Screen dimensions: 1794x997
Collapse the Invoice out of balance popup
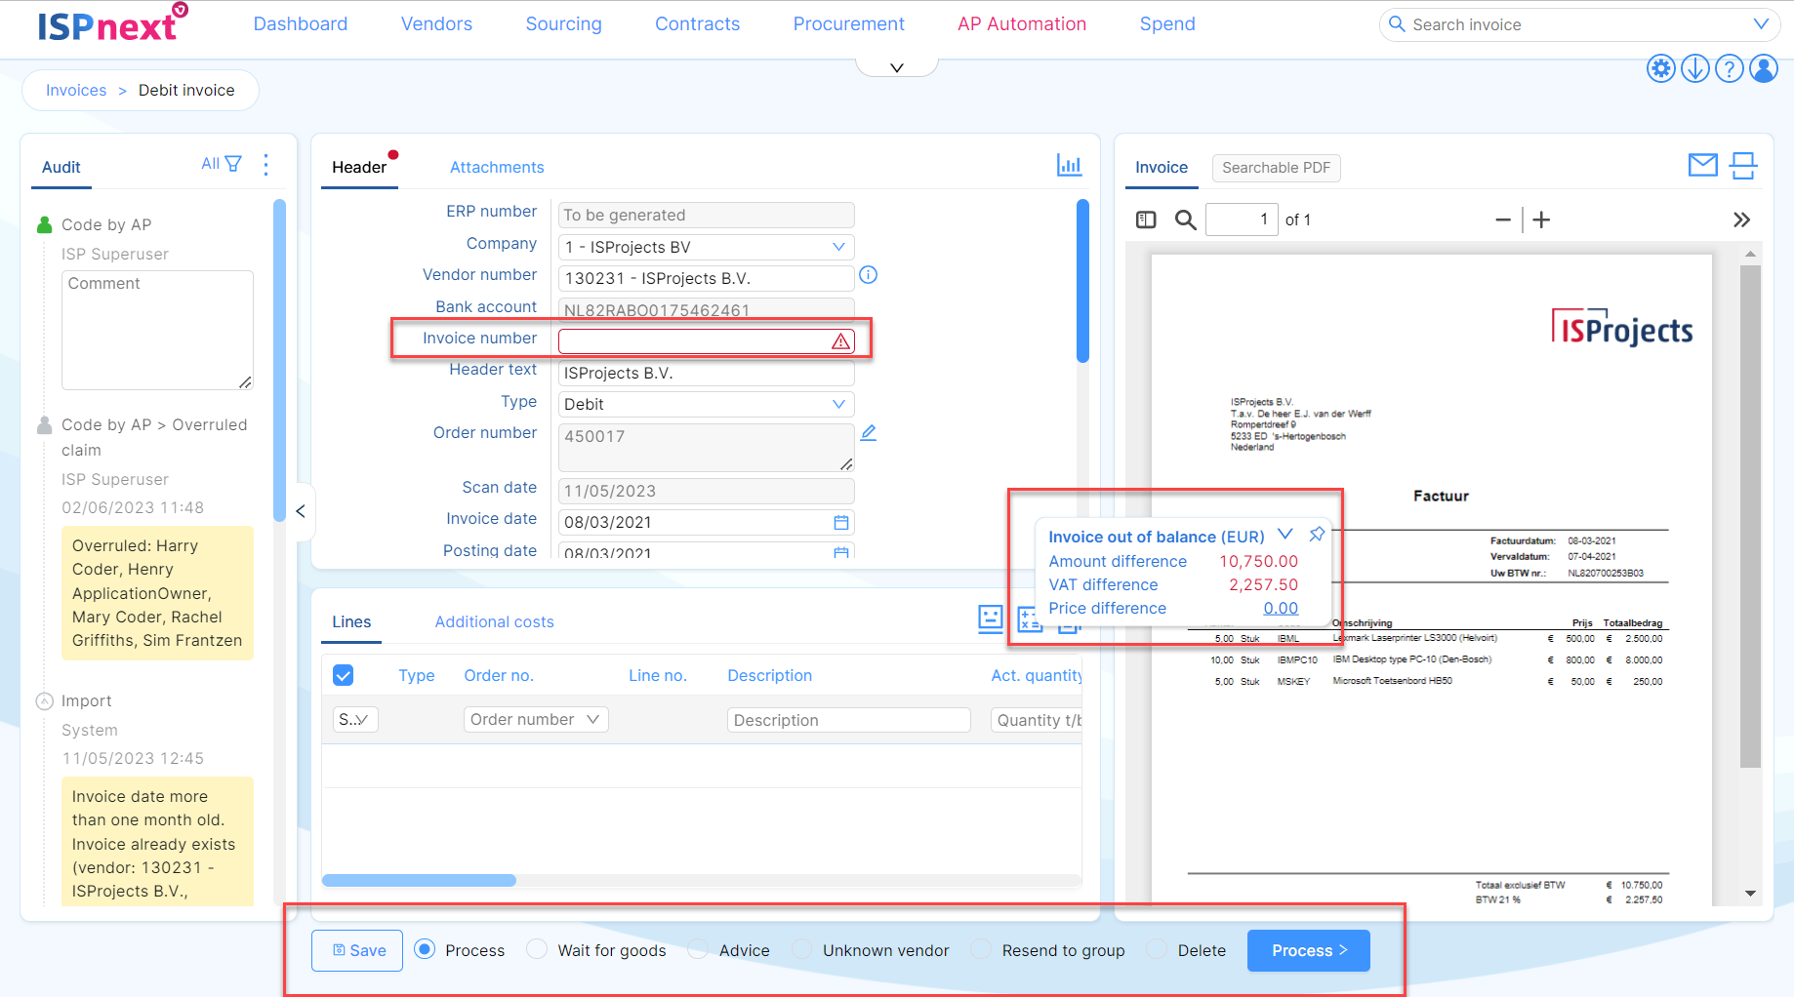click(1285, 535)
